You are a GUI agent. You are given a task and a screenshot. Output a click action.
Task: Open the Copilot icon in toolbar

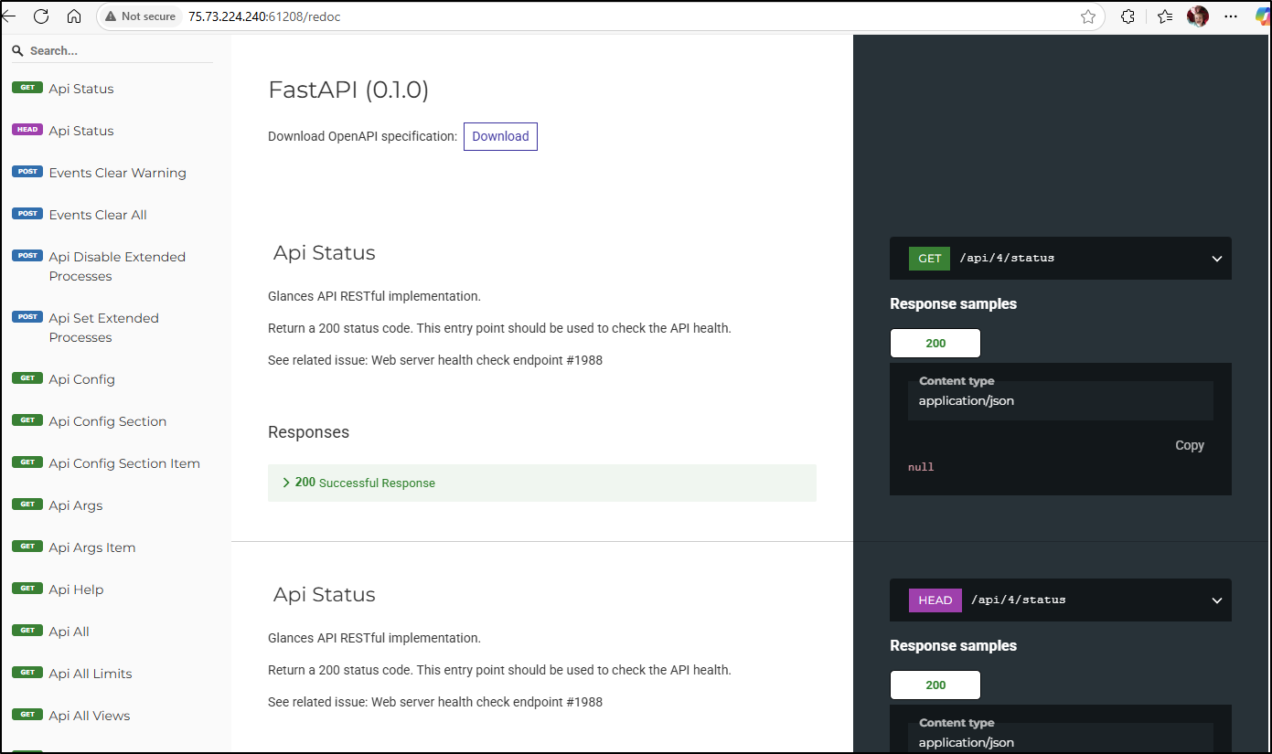[1262, 16]
